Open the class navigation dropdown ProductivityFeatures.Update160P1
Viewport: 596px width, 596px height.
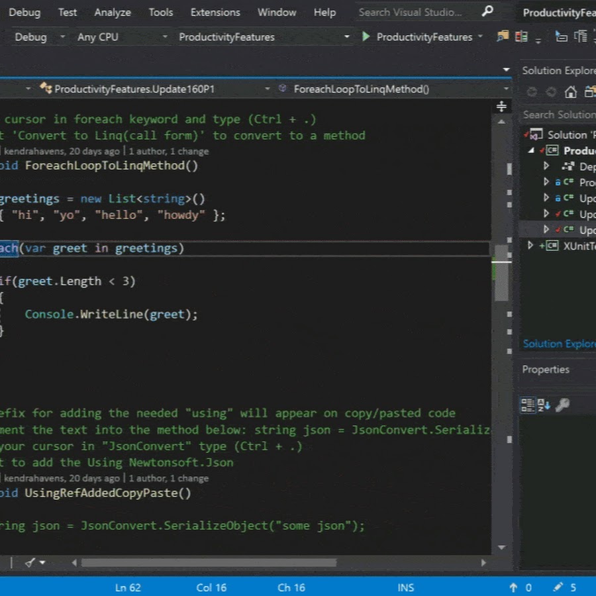coord(268,89)
